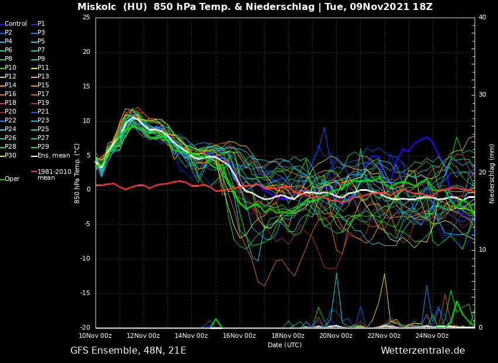Image resolution: width=498 pixels, height=363 pixels.
Task: Select the Oper legend entry
Action: (12, 179)
